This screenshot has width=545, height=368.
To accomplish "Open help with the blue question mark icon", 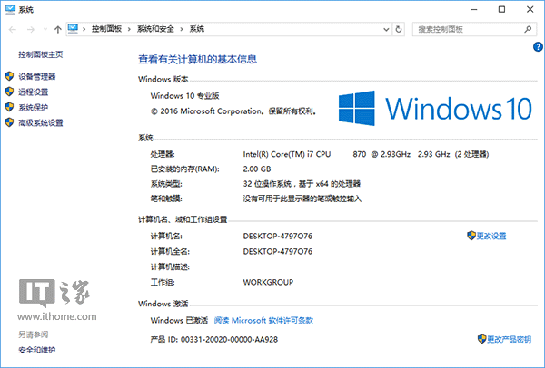I will [538, 46].
